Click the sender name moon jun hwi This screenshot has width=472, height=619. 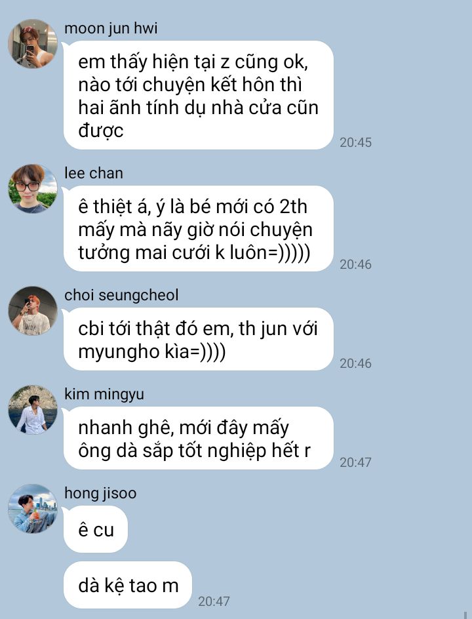tap(111, 28)
